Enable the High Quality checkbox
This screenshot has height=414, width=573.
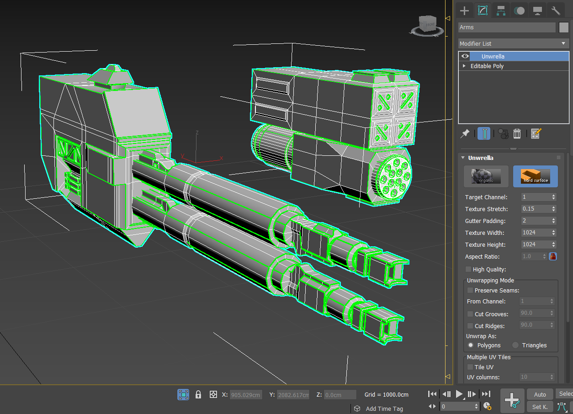coord(468,270)
